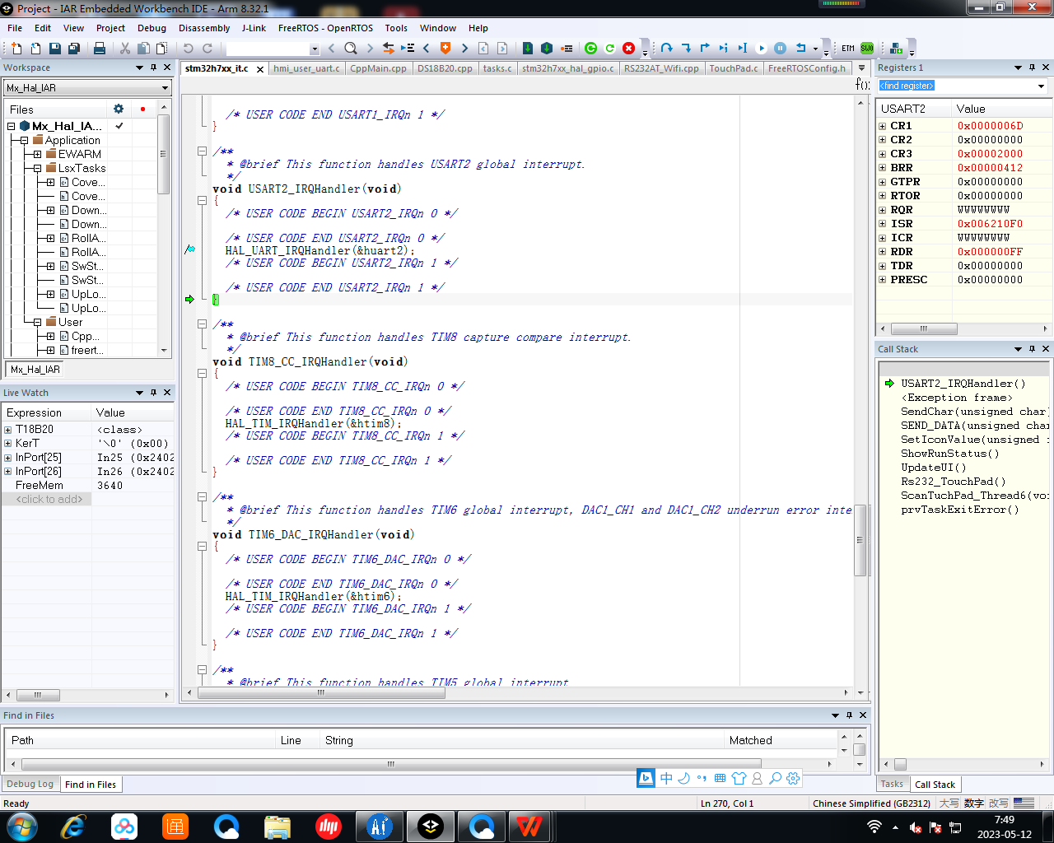1054x843 pixels.
Task: Click the Step Over debug icon
Action: coord(667,48)
